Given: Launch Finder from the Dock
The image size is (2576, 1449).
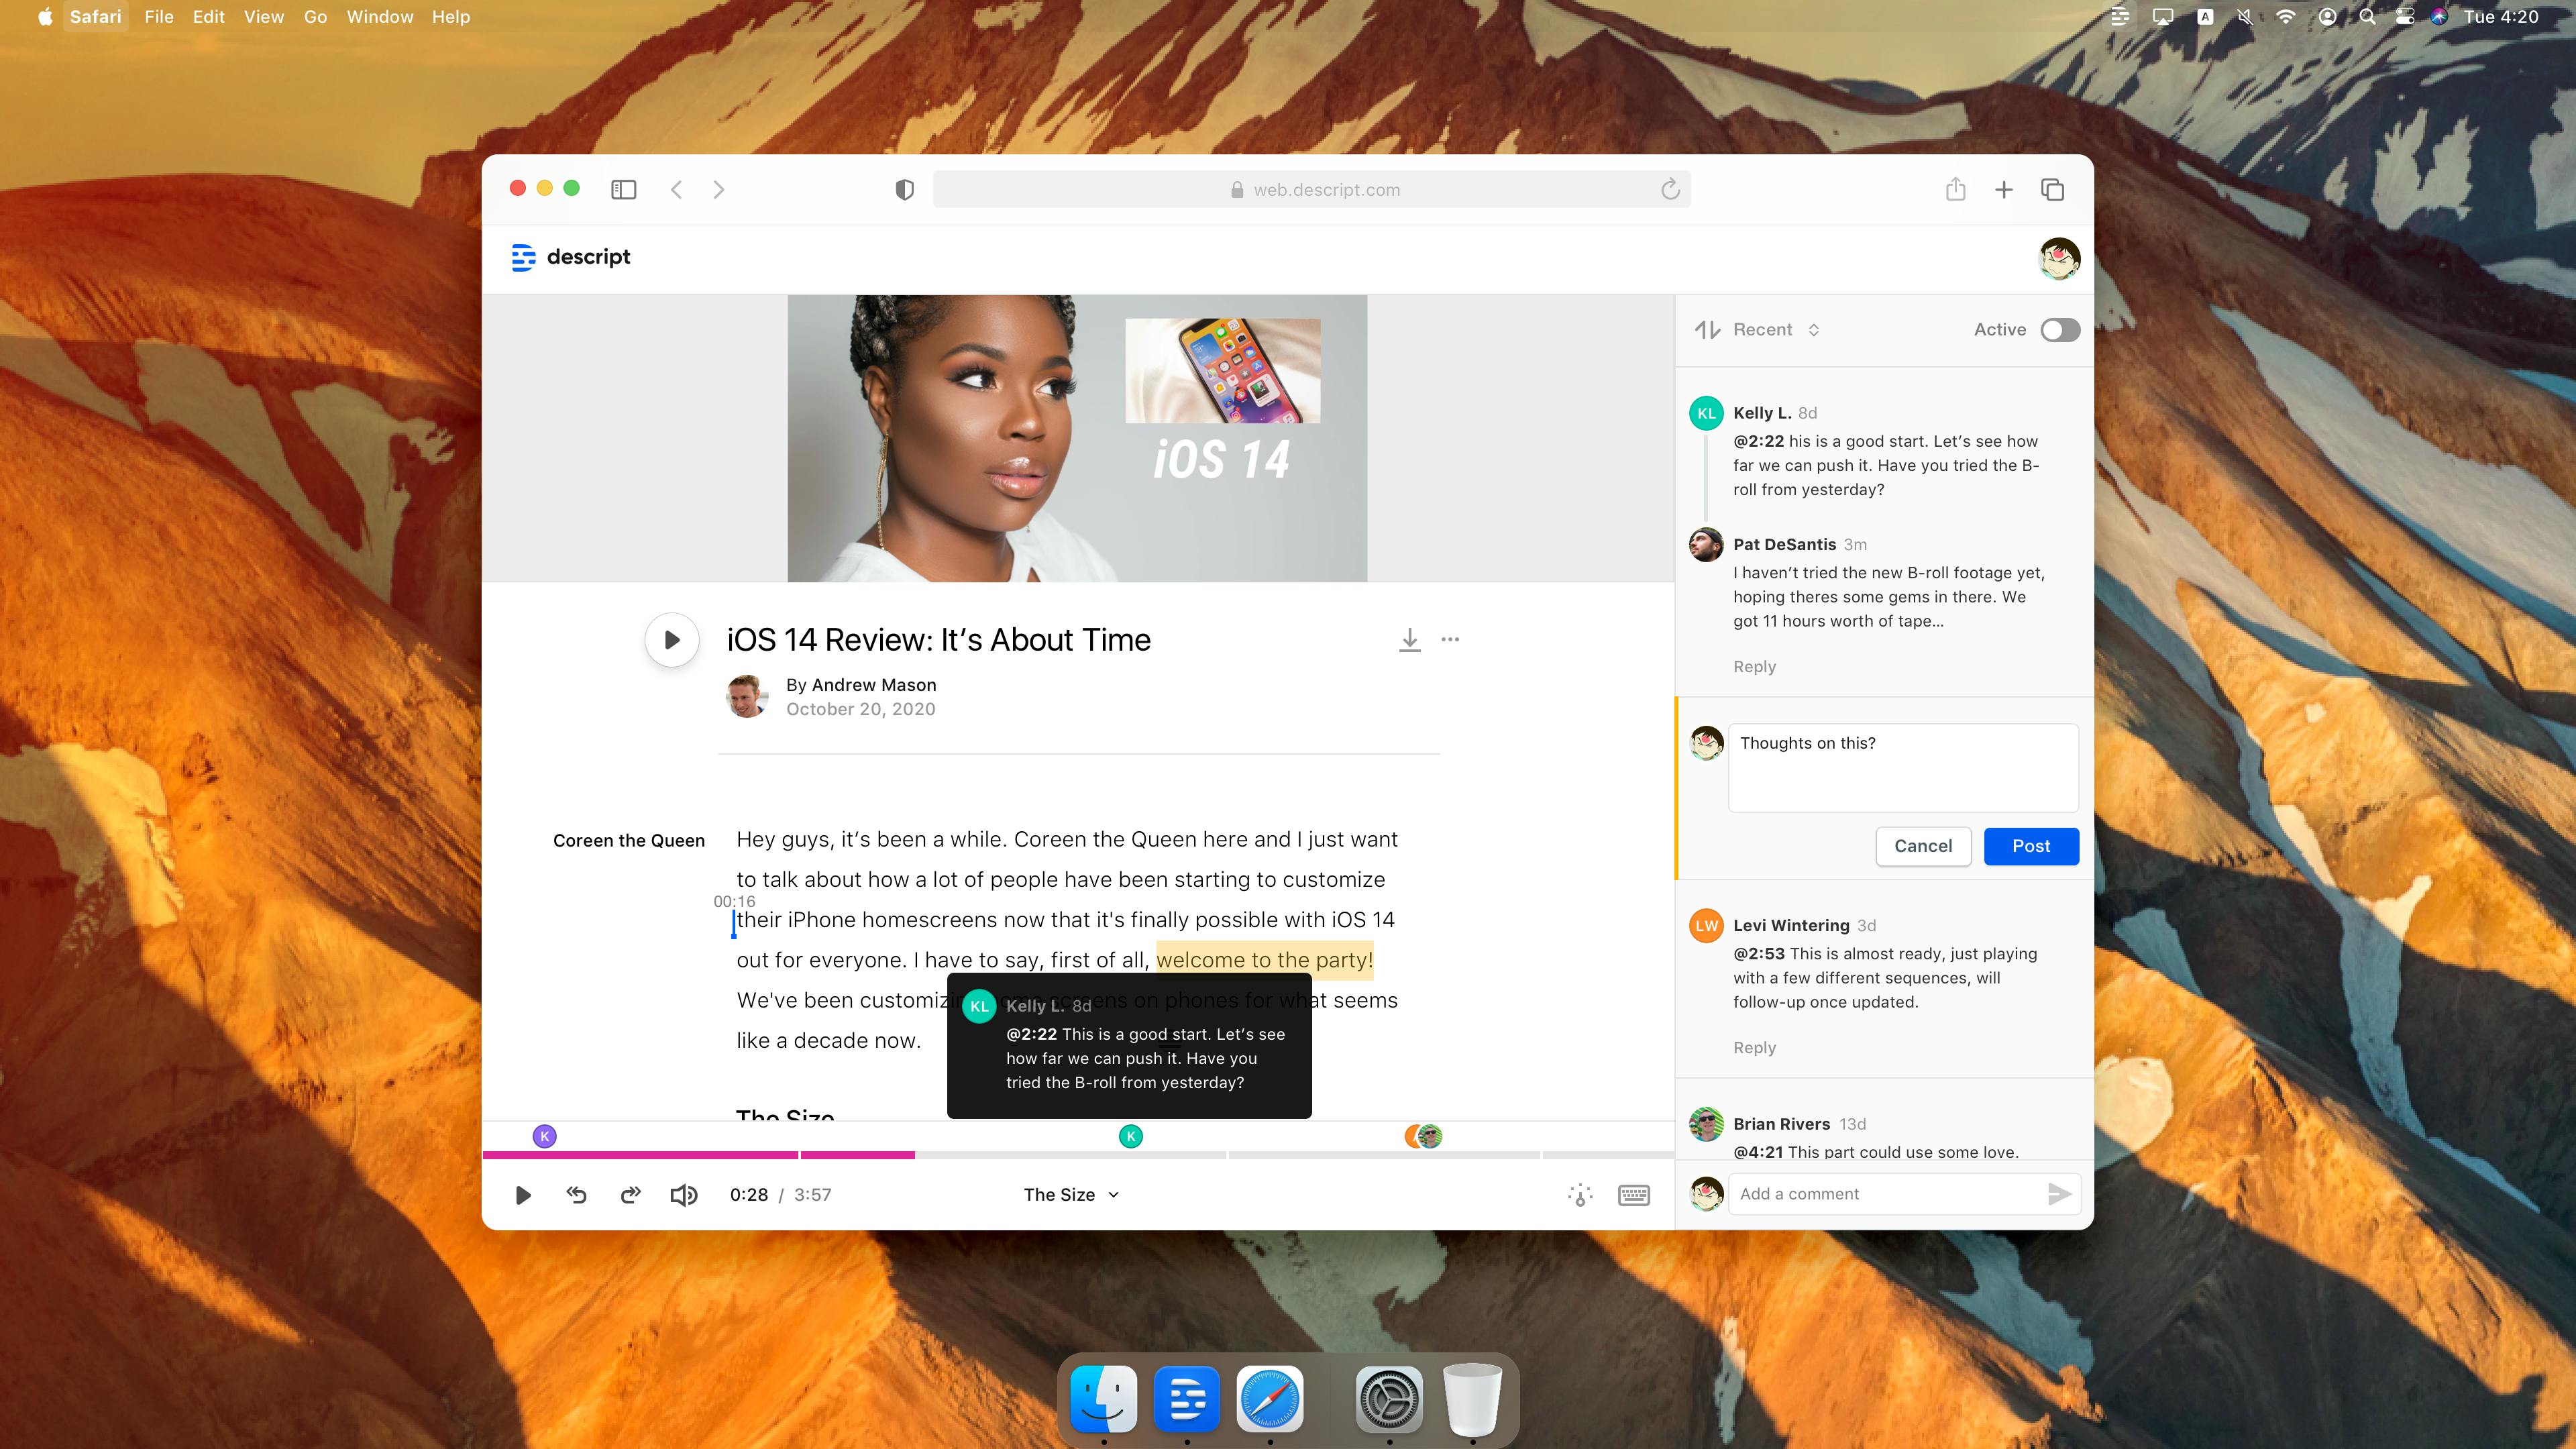Looking at the screenshot, I should (x=1103, y=1398).
